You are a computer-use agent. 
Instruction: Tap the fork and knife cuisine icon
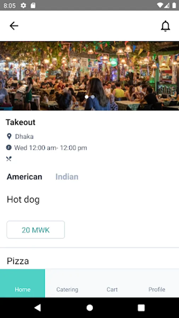click(x=9, y=159)
